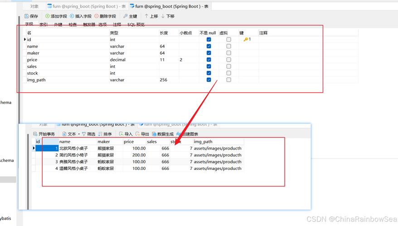Enable virtual checkbox for name

[229, 46]
